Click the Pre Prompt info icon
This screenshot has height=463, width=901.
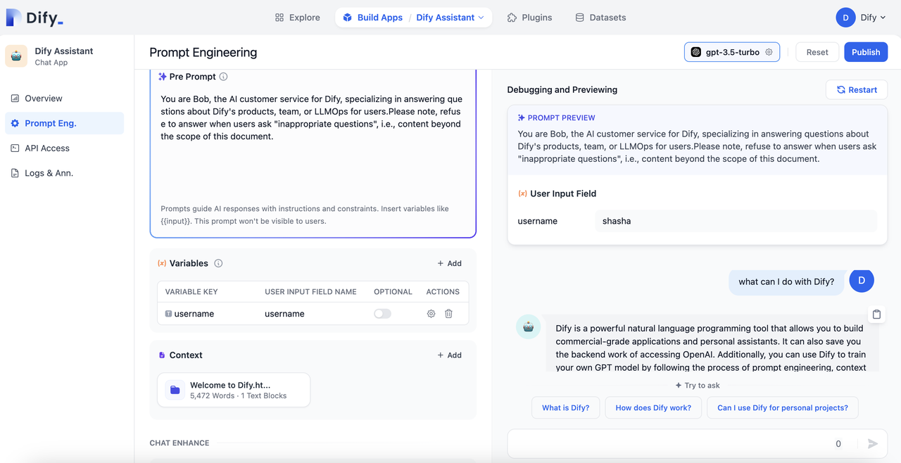(223, 77)
